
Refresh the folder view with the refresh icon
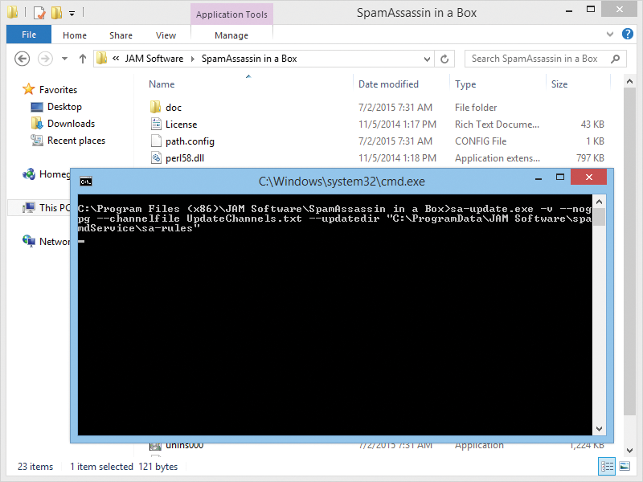(446, 59)
